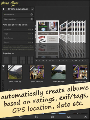Open the Location filter option
90x120 pixels.
click(x=18, y=29)
